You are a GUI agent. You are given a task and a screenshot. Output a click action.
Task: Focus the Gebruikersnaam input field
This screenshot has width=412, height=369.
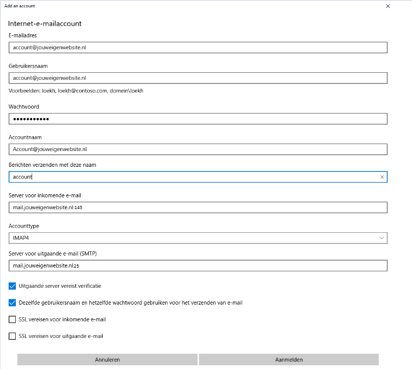(x=198, y=78)
